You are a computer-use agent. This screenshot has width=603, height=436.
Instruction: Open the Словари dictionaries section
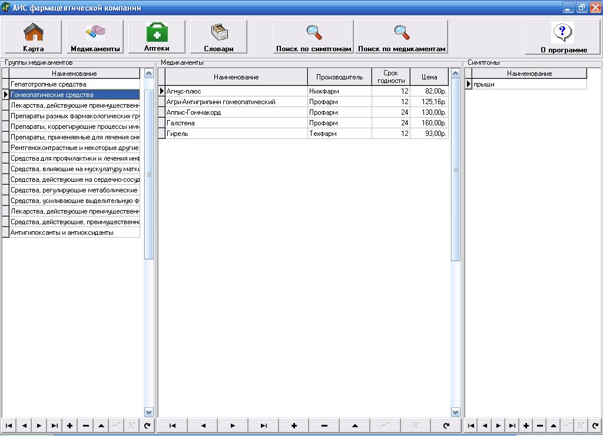(x=218, y=36)
